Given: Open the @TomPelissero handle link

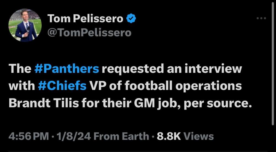Looking at the screenshot, I should (89, 33).
